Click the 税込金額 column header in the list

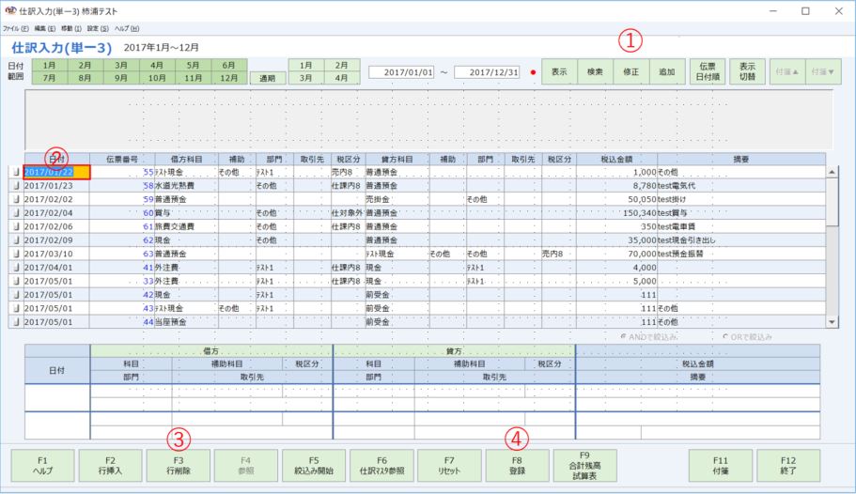[617, 160]
